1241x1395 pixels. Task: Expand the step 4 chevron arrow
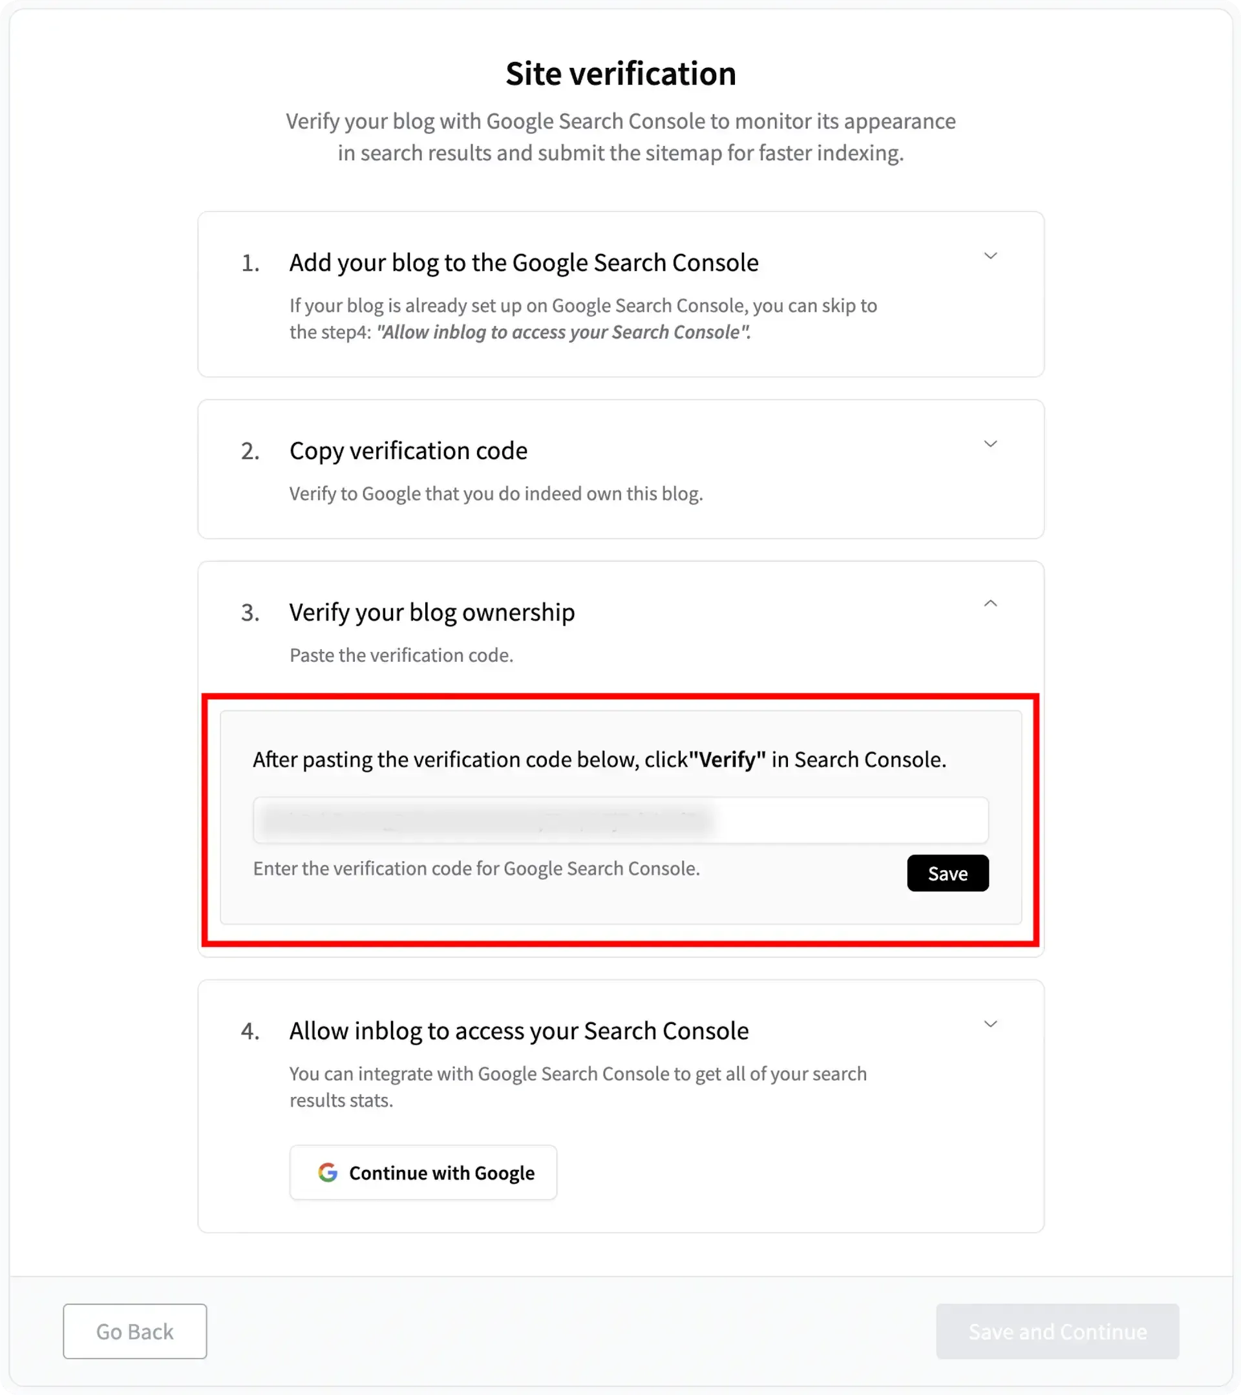[990, 1024]
